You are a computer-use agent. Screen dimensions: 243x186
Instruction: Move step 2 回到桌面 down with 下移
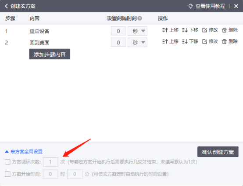(x=190, y=41)
